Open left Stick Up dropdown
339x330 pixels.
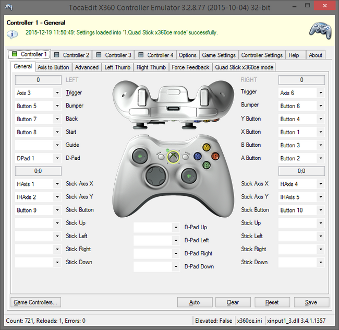pos(57,223)
